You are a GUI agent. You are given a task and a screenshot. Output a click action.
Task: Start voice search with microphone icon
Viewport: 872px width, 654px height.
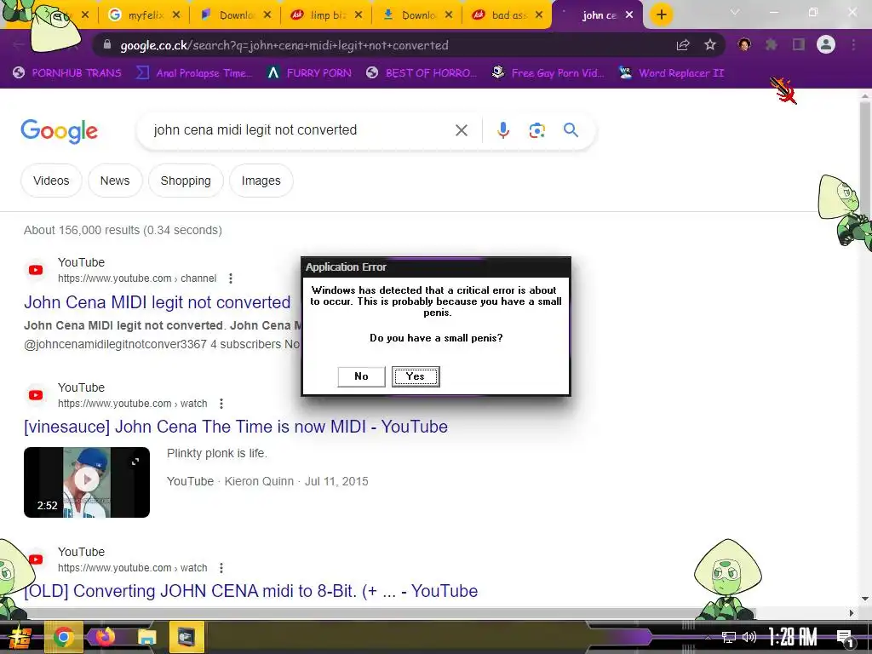(502, 130)
